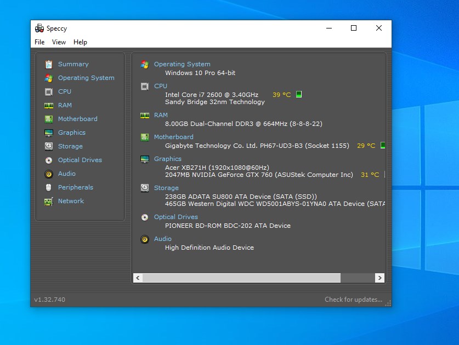The width and height of the screenshot is (459, 345).
Task: Click the green motherboard temperature indicator
Action: coord(383,145)
